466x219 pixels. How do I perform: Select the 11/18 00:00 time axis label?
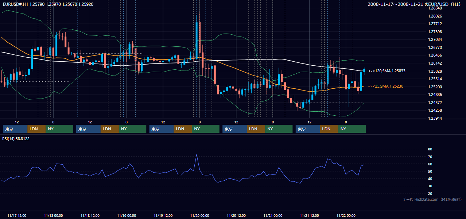pyautogui.click(x=53, y=216)
